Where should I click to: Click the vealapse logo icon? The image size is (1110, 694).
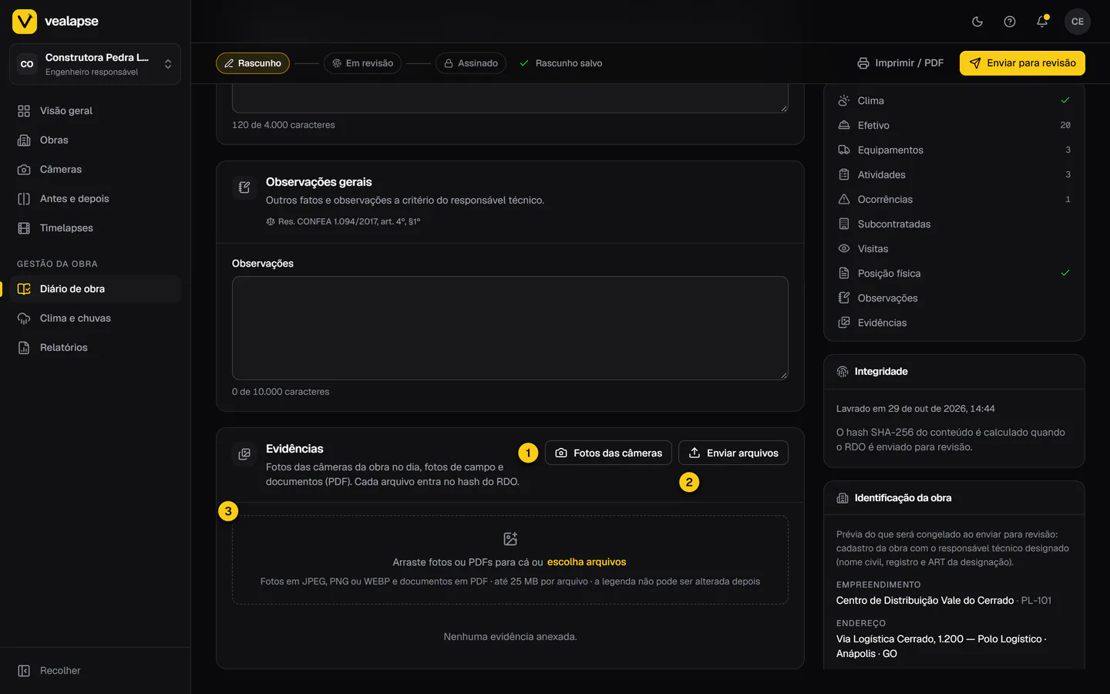tap(25, 22)
